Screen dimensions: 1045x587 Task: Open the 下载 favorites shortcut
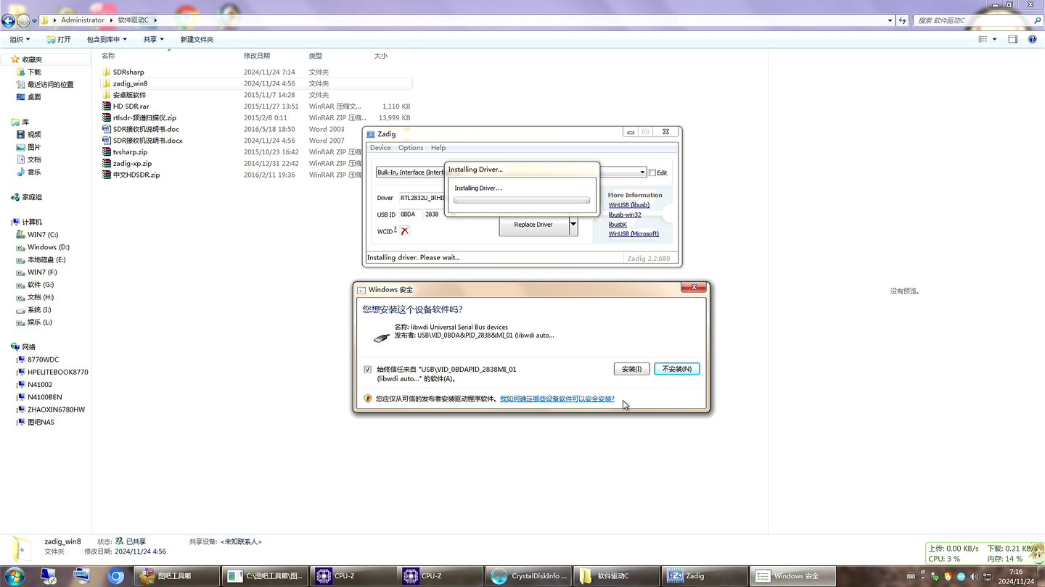pyautogui.click(x=34, y=72)
